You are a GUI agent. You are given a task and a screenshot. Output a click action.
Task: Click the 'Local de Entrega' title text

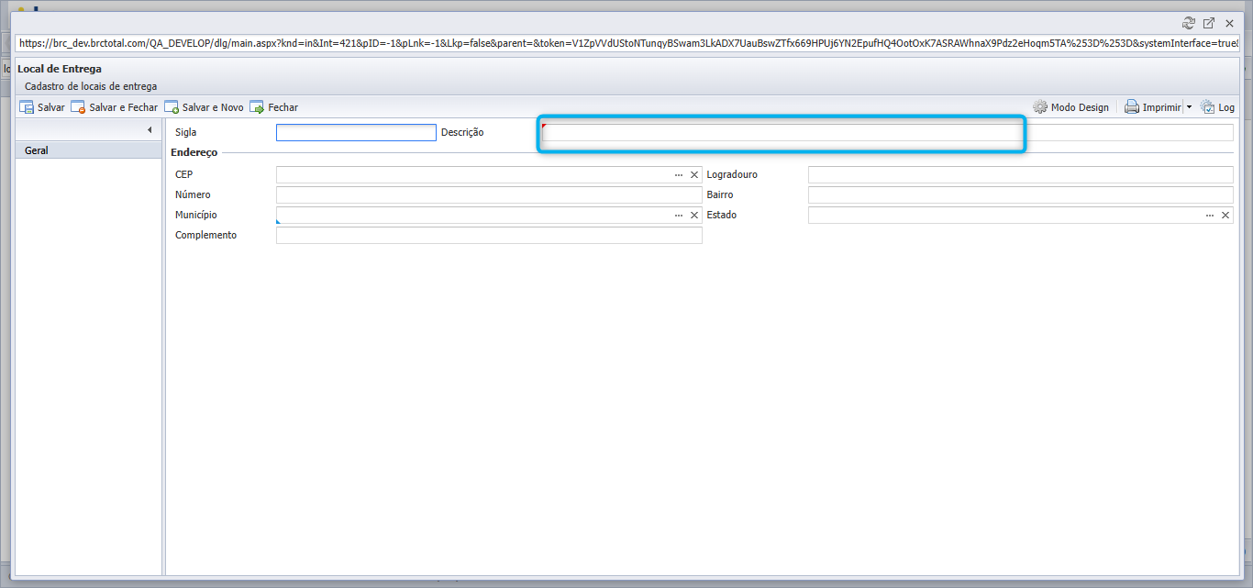click(x=60, y=69)
